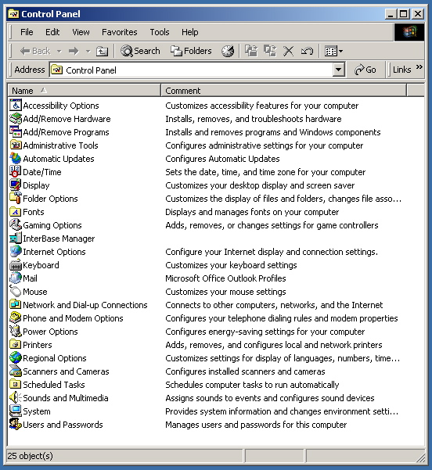This screenshot has height=470, width=432.
Task: Click the Delete X toolbar button
Action: tap(288, 51)
